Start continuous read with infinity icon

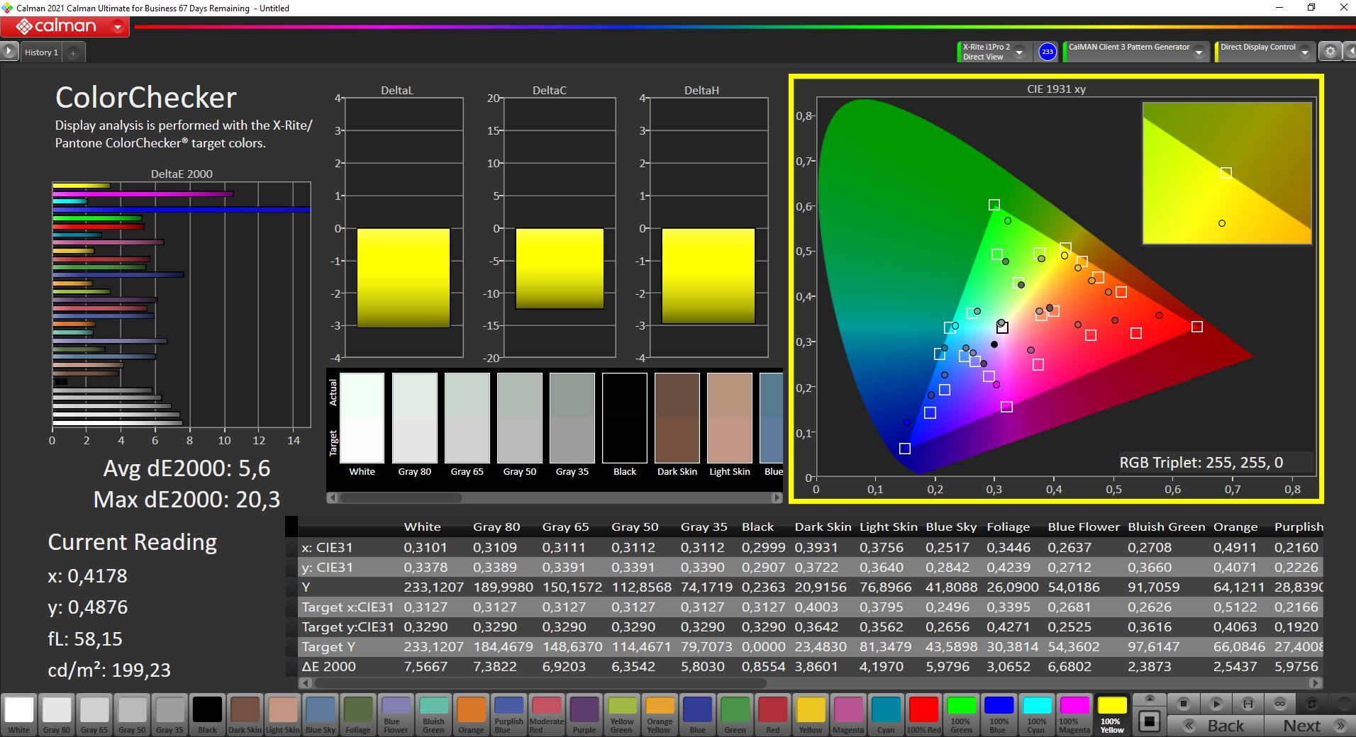point(1280,704)
